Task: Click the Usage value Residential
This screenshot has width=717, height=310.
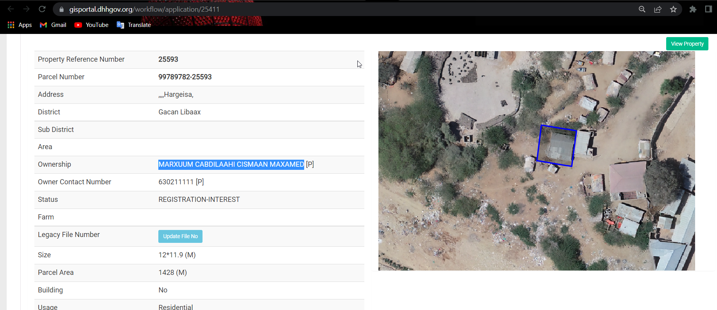Action: (176, 307)
